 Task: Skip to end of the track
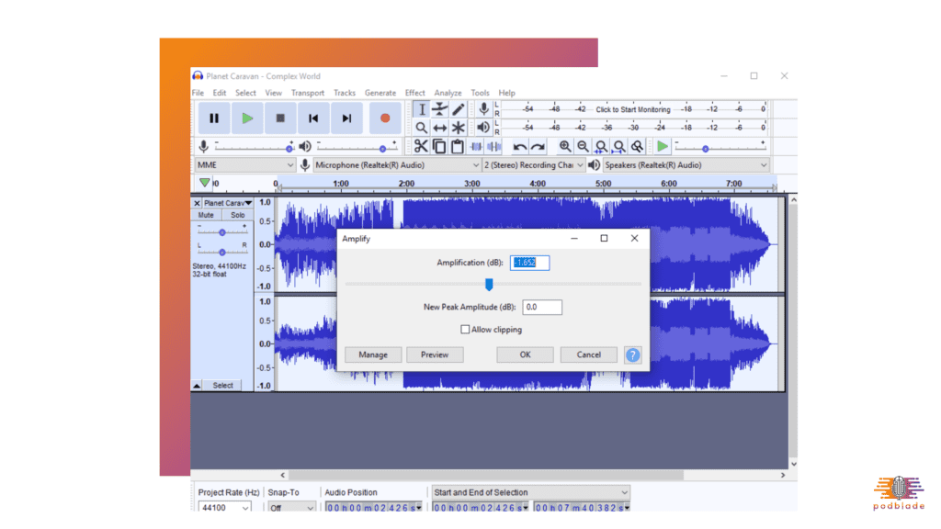tap(346, 118)
